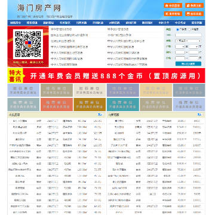
Task: Click the blue search submit button
Action: [188, 64]
